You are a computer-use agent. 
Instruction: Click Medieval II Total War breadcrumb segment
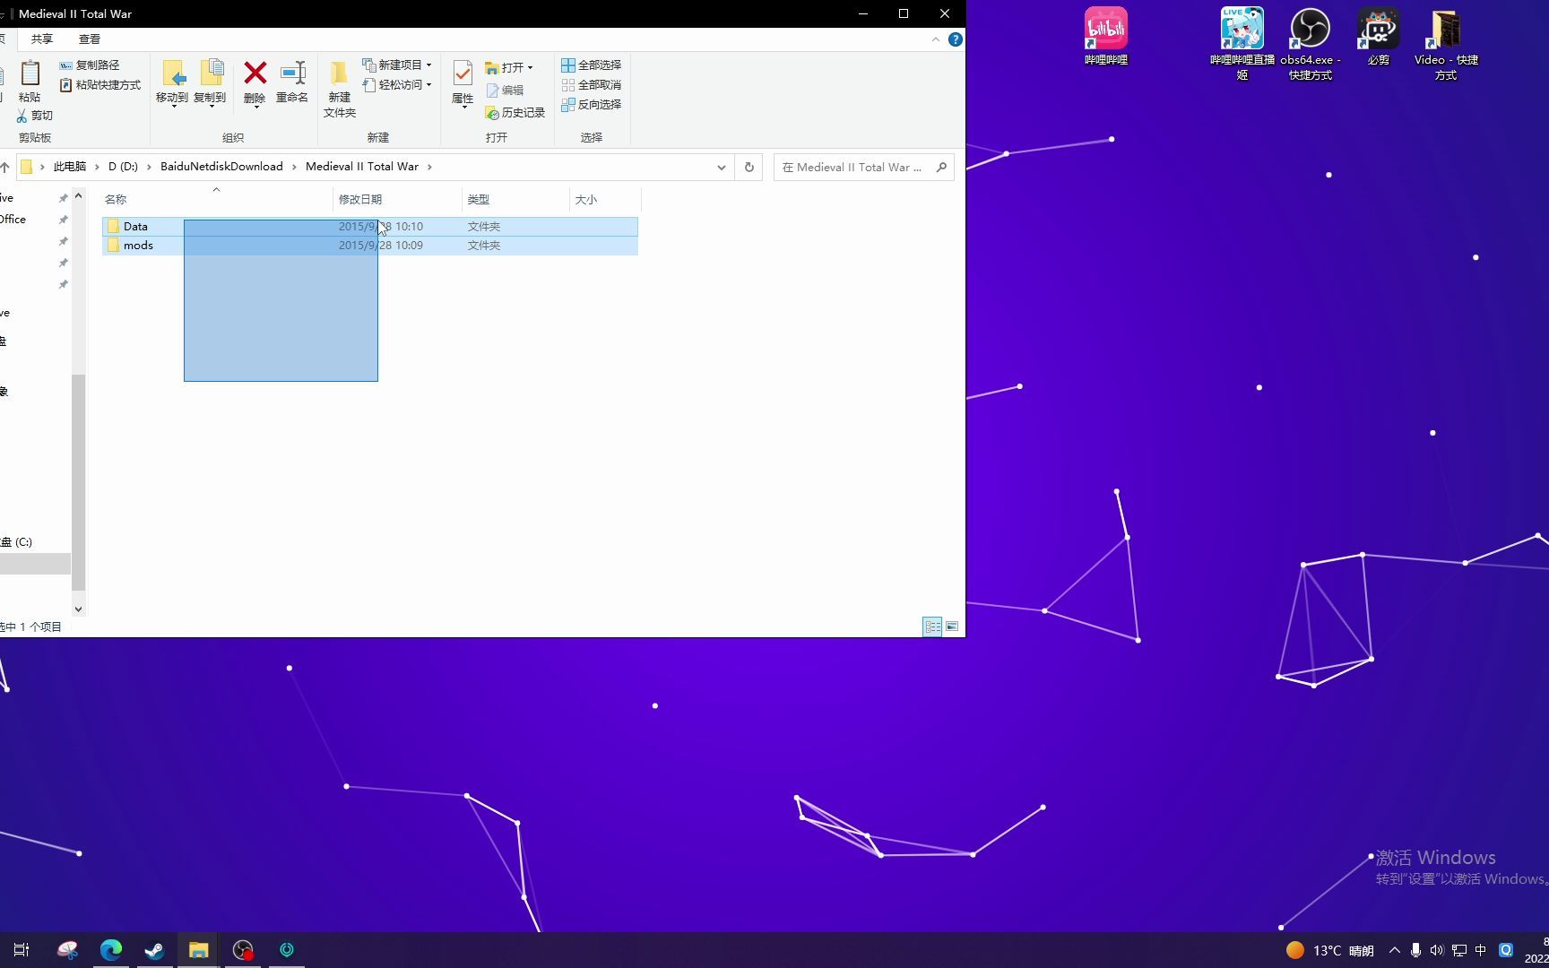tap(362, 167)
